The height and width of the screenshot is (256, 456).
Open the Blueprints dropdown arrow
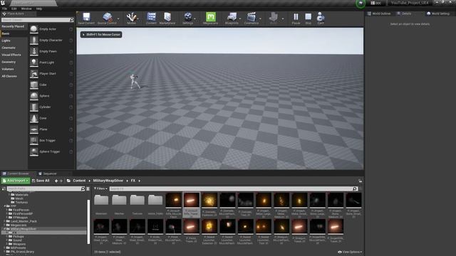click(x=240, y=19)
